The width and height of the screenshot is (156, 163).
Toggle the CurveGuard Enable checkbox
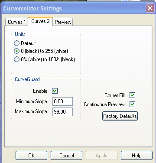pos(55,91)
